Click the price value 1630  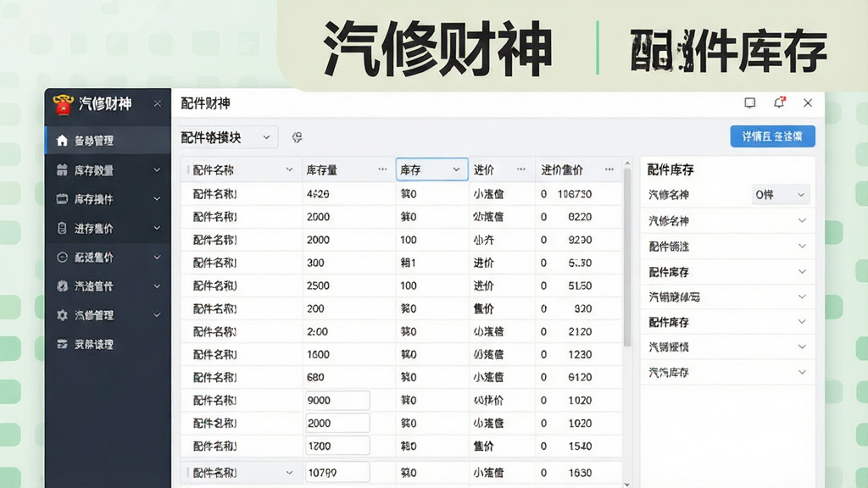(580, 473)
